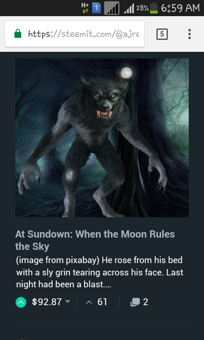Tap the second signal strength bars icon
Image resolution: width=204 pixels, height=340 pixels.
tap(129, 8)
